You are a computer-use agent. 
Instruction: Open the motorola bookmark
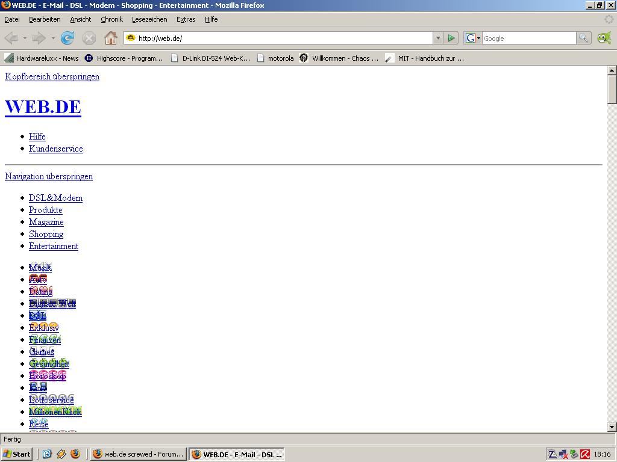275,58
